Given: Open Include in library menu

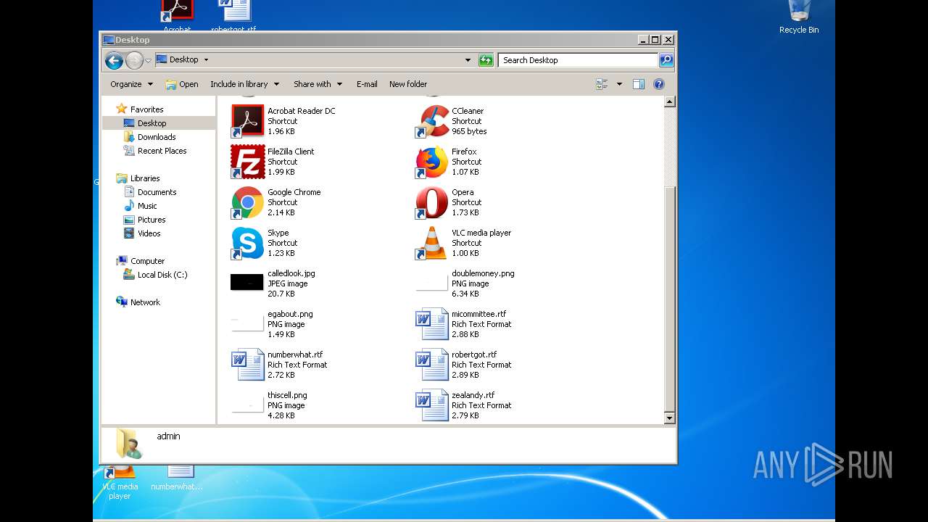Looking at the screenshot, I should (x=244, y=84).
